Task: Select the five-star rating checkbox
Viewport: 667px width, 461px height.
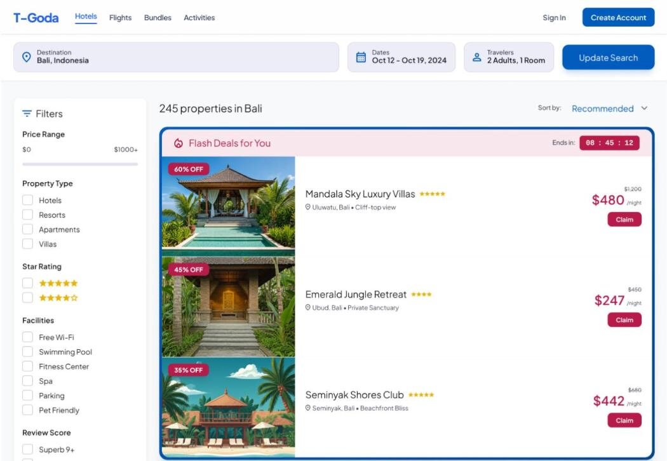Action: 28,283
